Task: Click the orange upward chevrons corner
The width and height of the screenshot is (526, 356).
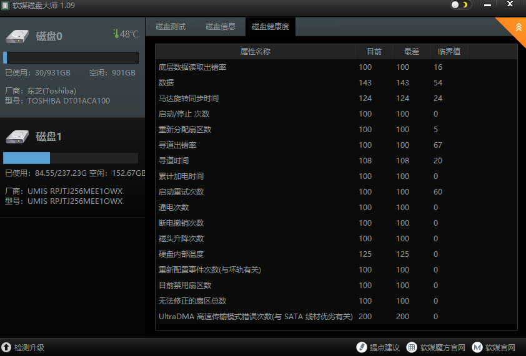Action: (517, 26)
